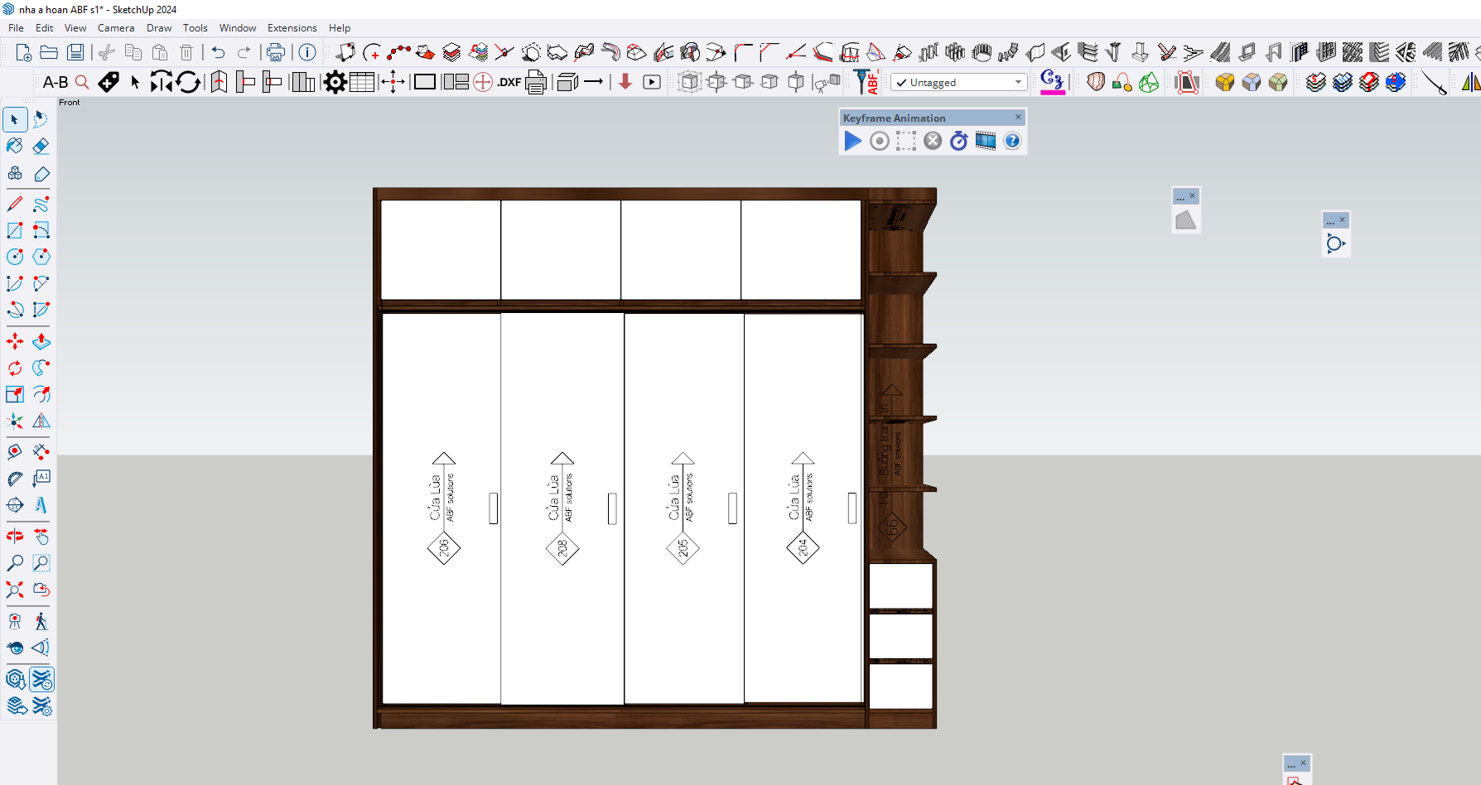Select the Paint Bucket tool
This screenshot has height=785, width=1481.
point(15,147)
